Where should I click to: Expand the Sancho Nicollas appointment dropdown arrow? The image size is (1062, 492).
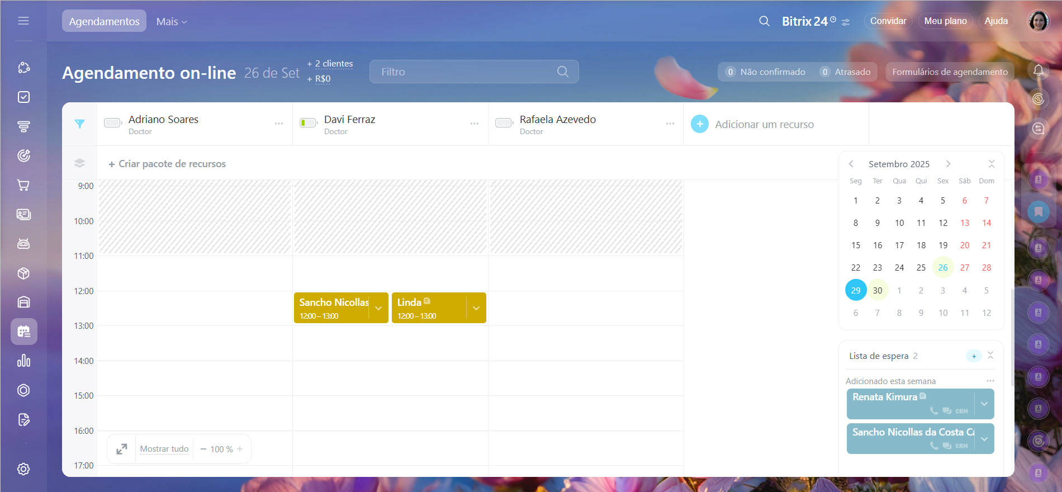378,308
